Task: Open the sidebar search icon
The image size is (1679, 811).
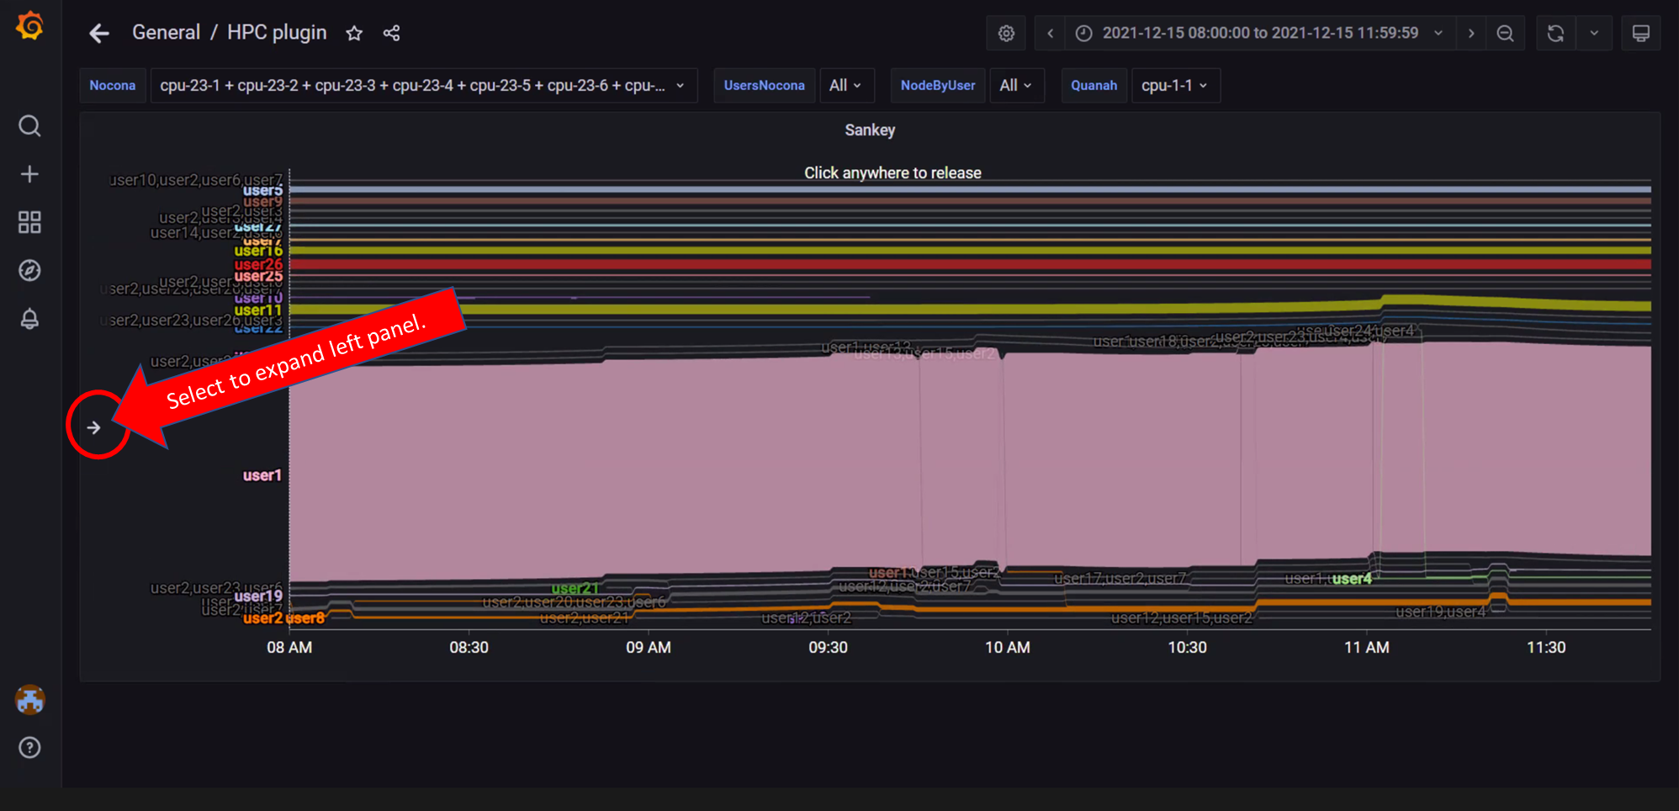Action: pyautogui.click(x=29, y=126)
